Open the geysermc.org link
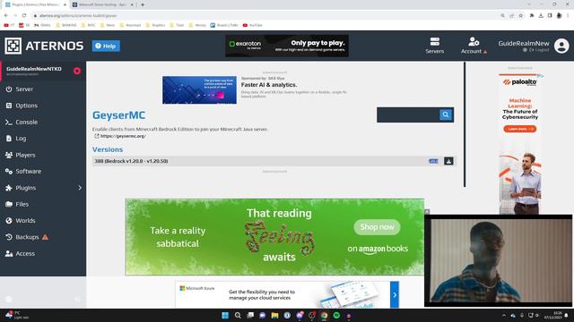 (x=123, y=136)
